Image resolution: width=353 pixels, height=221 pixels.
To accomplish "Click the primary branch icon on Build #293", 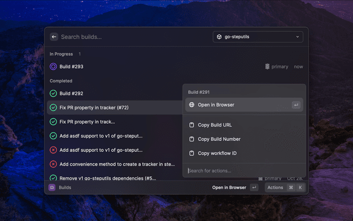I will pos(267,67).
